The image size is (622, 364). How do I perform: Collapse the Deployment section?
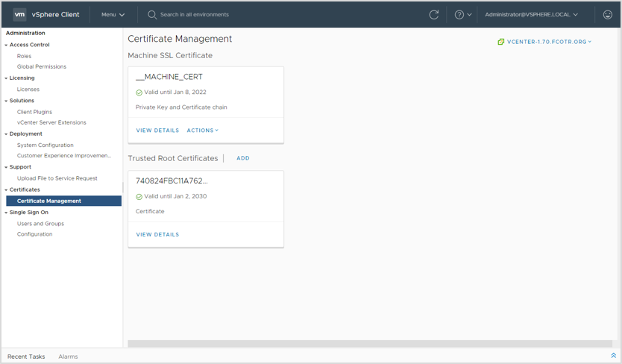(x=6, y=134)
